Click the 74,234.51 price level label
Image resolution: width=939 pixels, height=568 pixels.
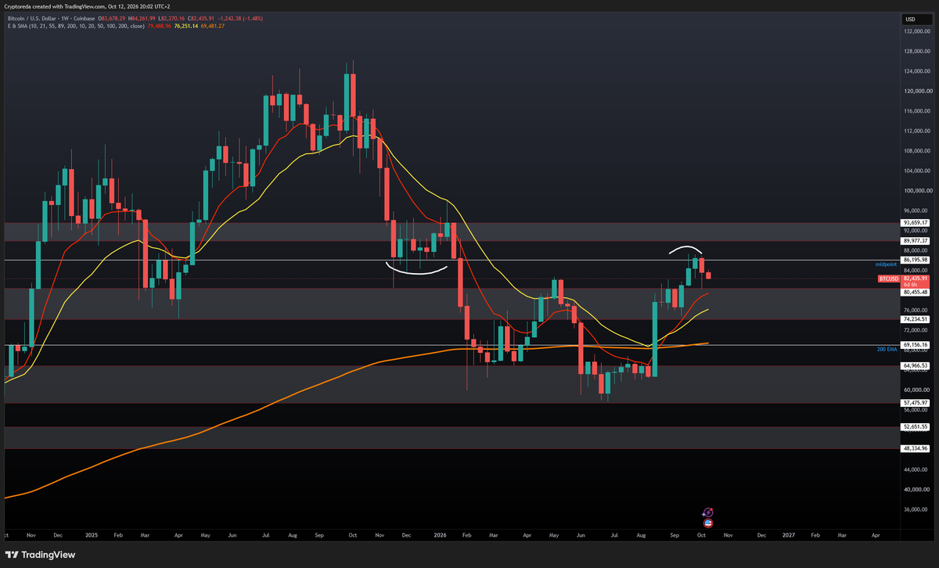[916, 319]
